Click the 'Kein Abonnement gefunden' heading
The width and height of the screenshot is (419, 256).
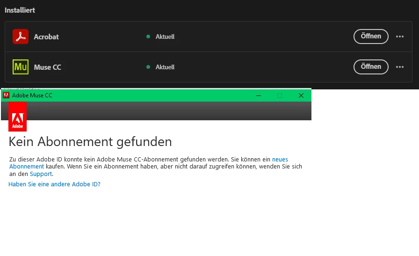pos(90,142)
